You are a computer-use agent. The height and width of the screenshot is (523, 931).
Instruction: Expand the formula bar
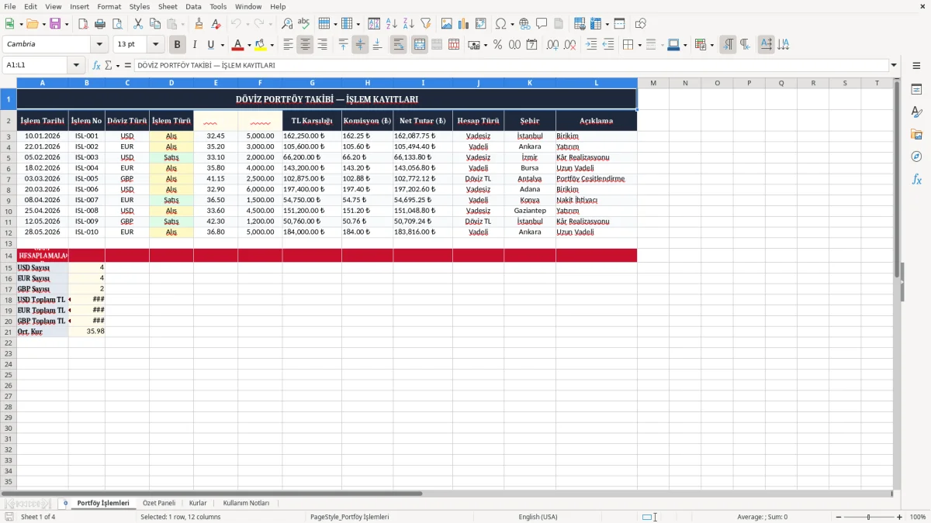[894, 66]
